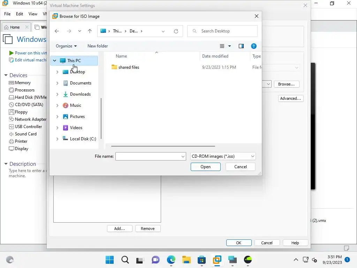
Task: Collapse the This PC tree node
Action: [x=55, y=61]
